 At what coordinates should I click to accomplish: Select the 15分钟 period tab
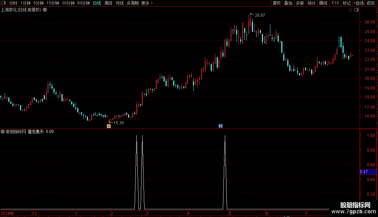(53, 3)
